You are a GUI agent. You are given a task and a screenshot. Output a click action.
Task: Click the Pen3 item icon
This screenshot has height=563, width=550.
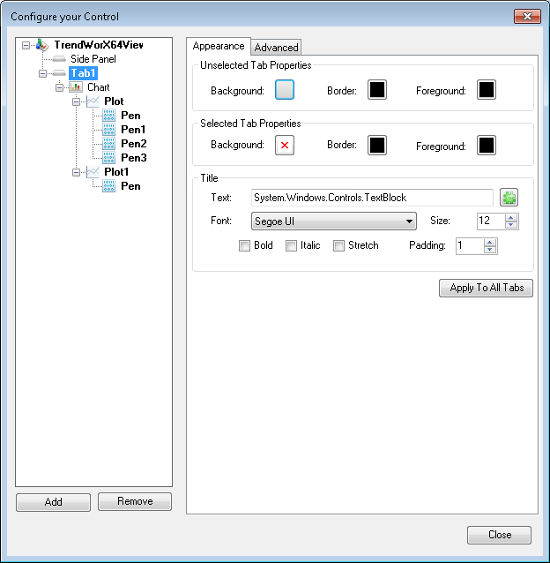point(109,158)
